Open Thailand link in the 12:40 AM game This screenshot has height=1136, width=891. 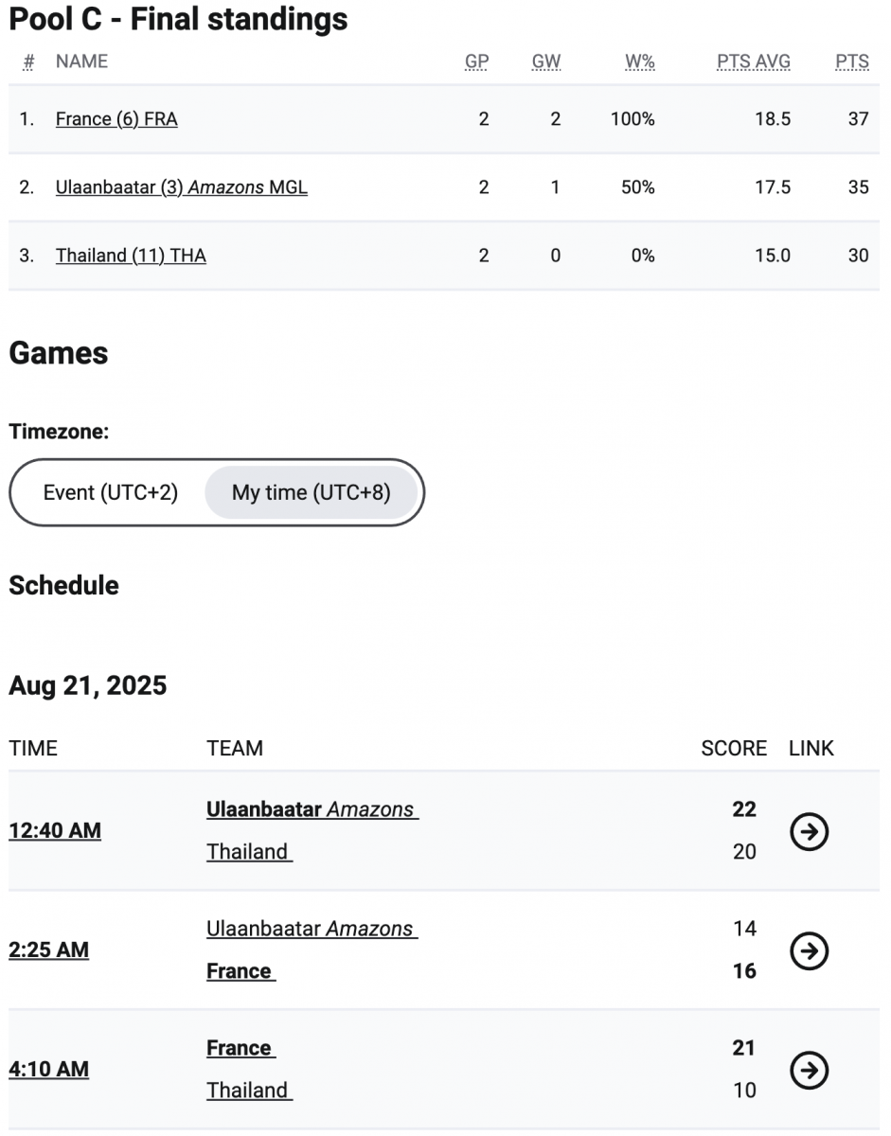pos(250,852)
